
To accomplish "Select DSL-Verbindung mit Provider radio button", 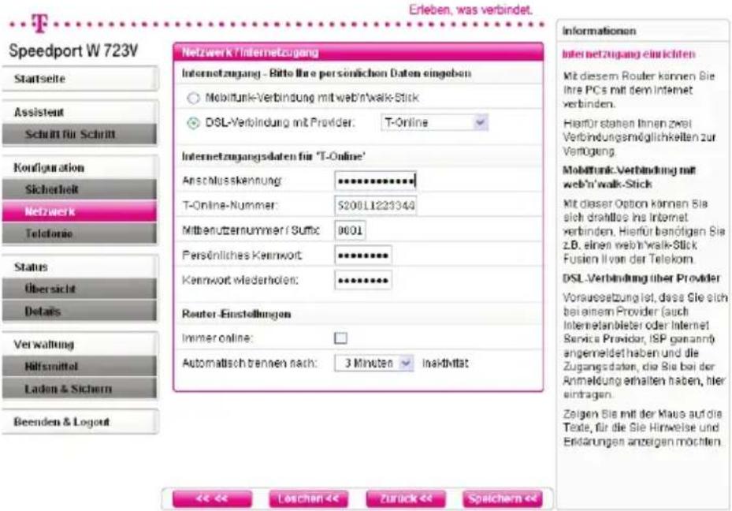I will click(x=193, y=123).
